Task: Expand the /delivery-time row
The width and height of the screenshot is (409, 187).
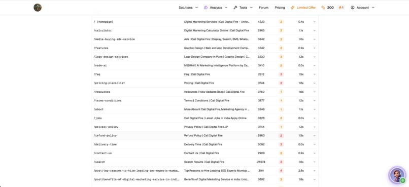Action: click(x=314, y=144)
